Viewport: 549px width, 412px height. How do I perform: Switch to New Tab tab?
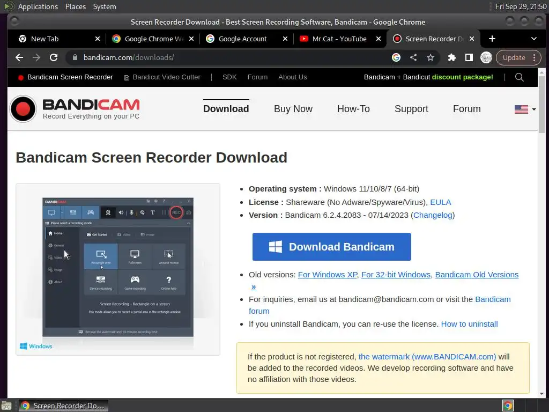click(x=59, y=39)
